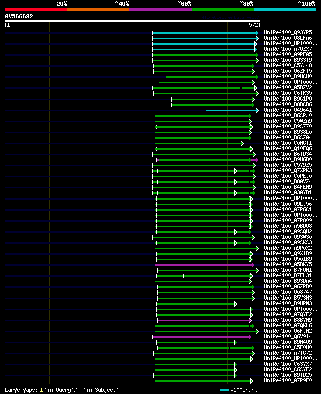Select the UniRef100_B7FQN1 label
Viewport: 321px width, 394px height.
click(x=288, y=270)
